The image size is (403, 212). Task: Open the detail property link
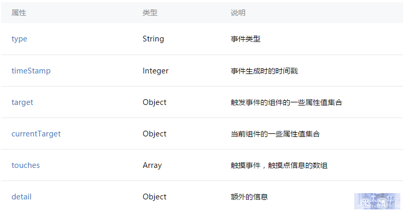coord(22,197)
